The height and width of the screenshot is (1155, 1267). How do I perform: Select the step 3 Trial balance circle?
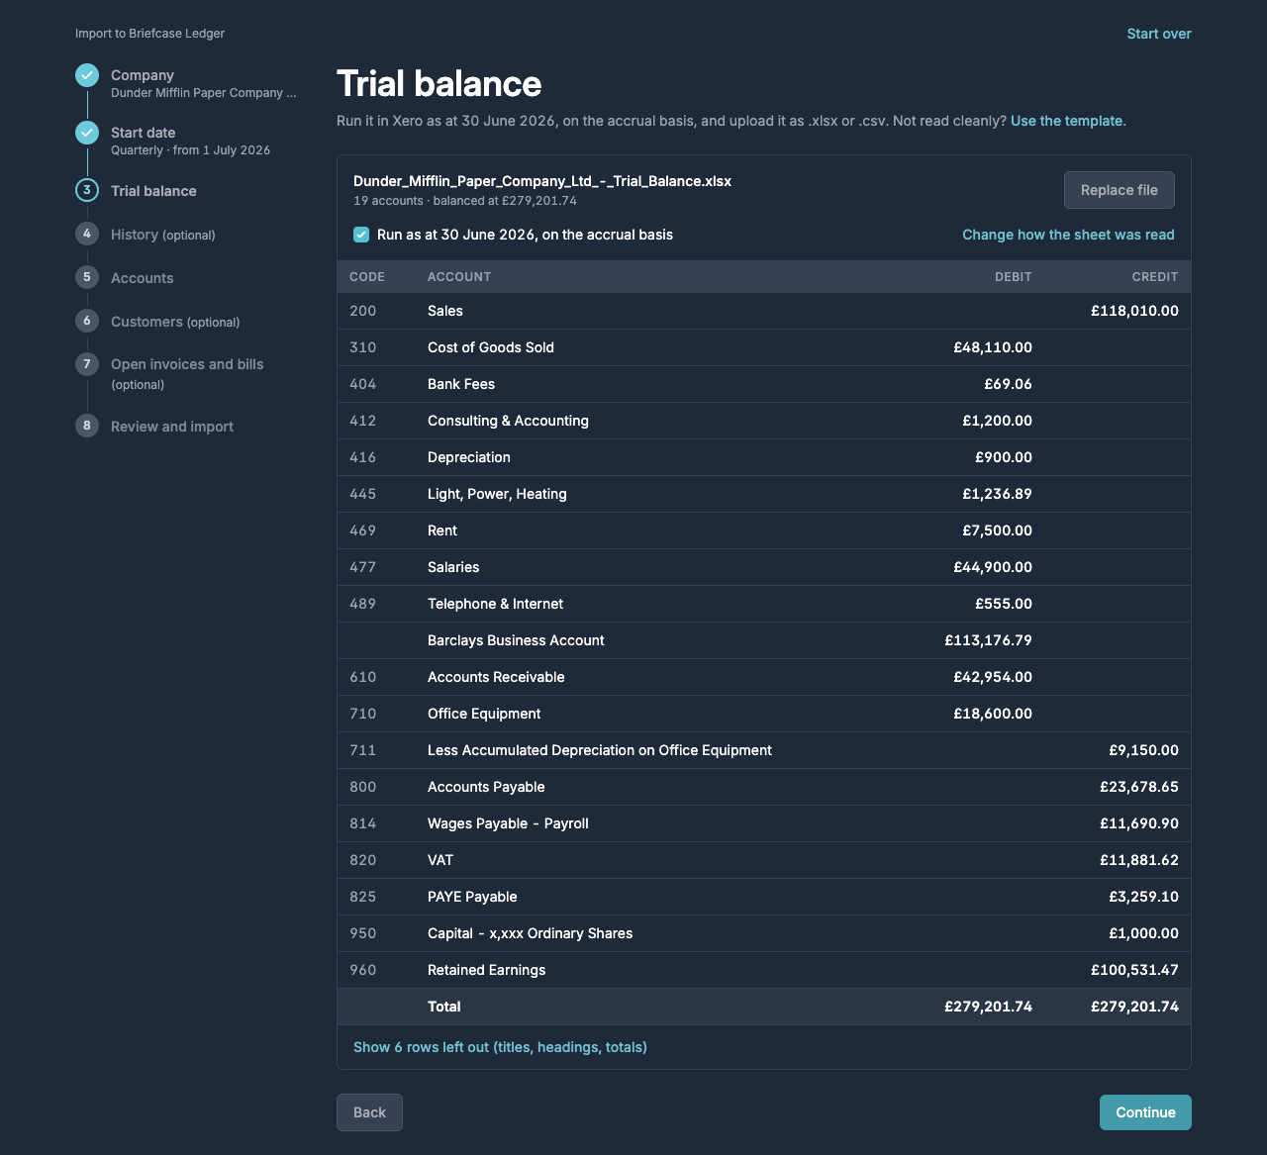coord(87,190)
